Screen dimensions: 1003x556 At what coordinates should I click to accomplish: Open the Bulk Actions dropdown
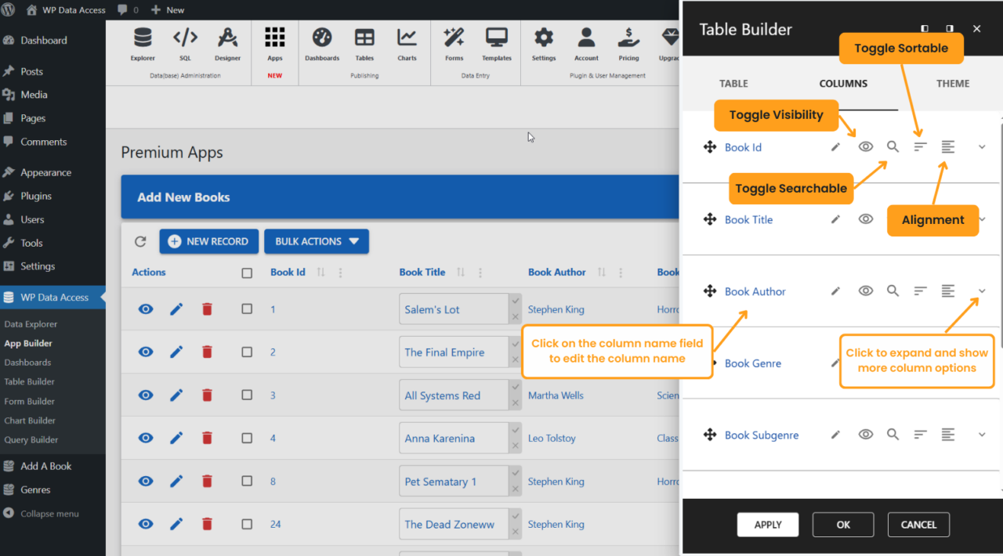[317, 241]
